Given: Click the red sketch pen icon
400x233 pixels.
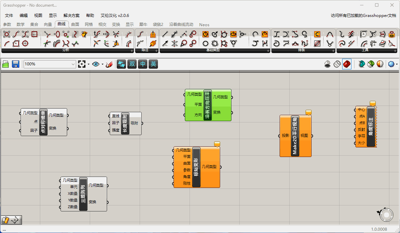Looking at the screenshot, I should coord(109,64).
